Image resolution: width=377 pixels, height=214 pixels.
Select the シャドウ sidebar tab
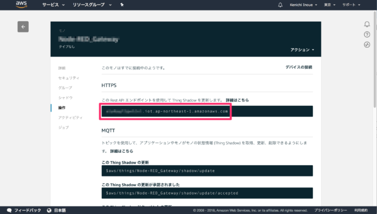(x=65, y=98)
